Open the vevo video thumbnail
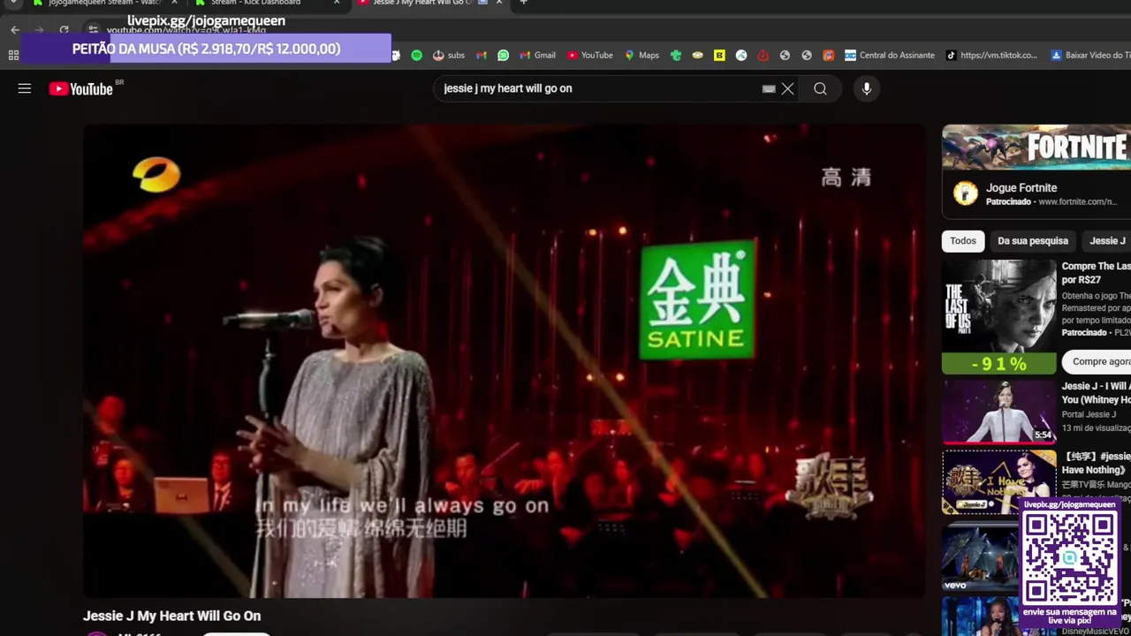 981,556
